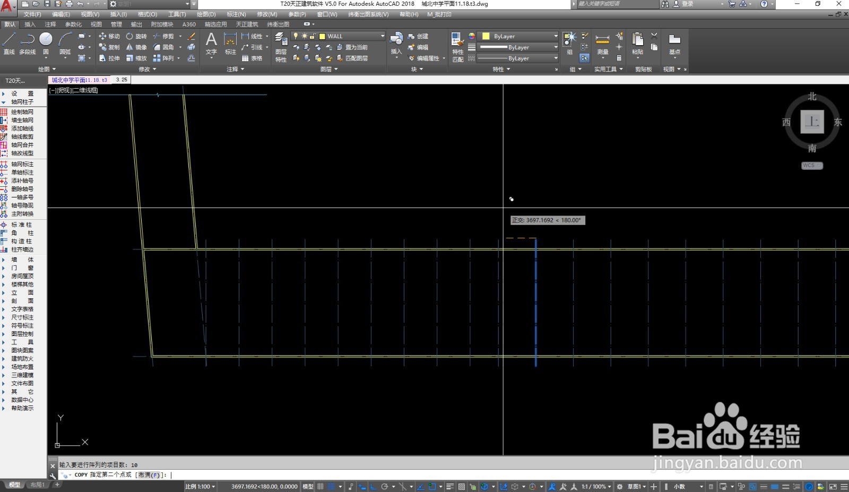Open the 修改(M) menu

pos(267,14)
